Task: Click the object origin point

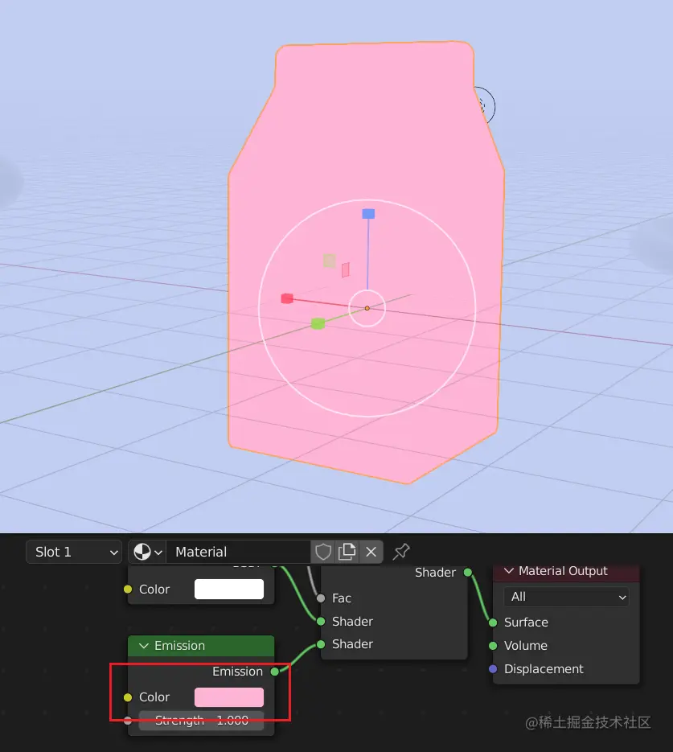Action: [367, 308]
